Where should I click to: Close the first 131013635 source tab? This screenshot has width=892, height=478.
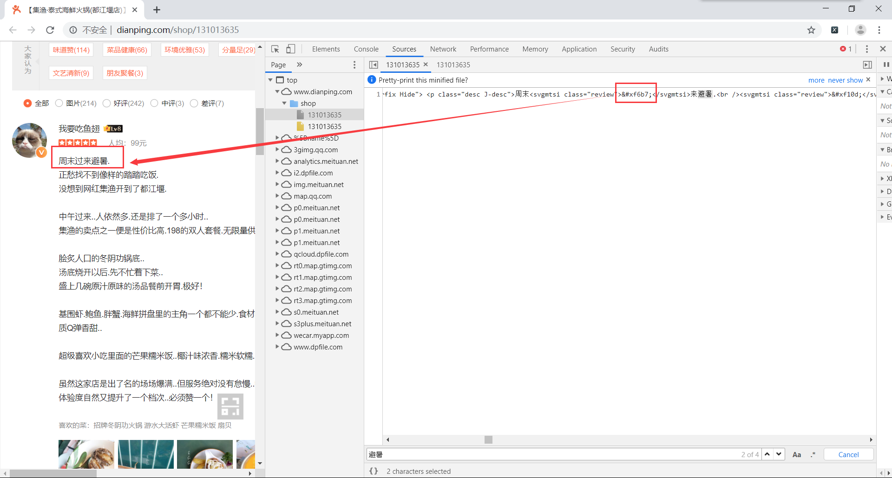click(425, 65)
